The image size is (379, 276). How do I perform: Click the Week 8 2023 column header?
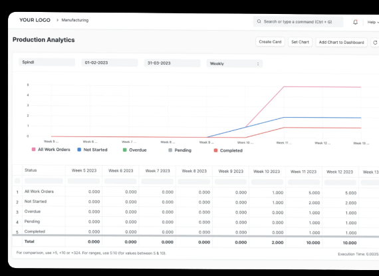(194, 171)
